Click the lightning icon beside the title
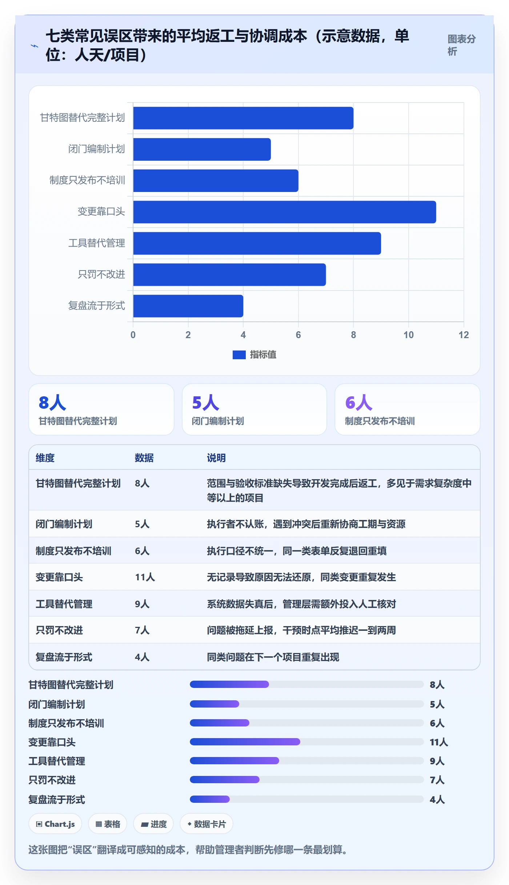Screen dimensions: 509x885 tap(35, 46)
